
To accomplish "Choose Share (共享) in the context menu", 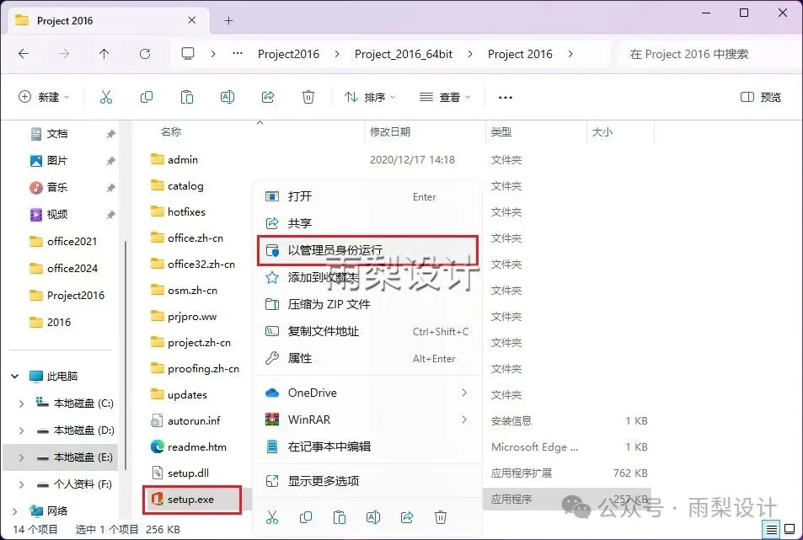I will 367,223.
